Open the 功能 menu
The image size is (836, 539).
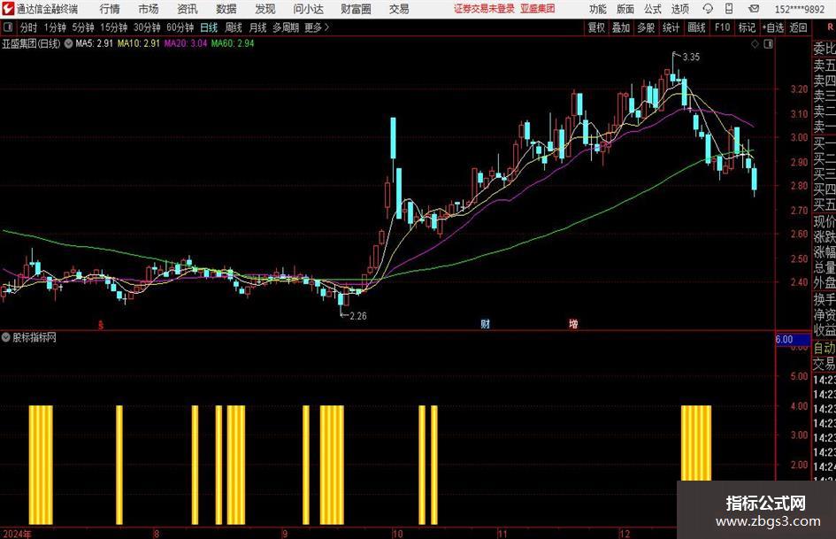pyautogui.click(x=598, y=9)
